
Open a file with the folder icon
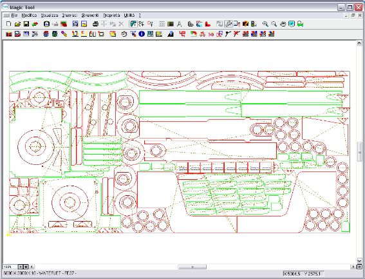pos(17,24)
